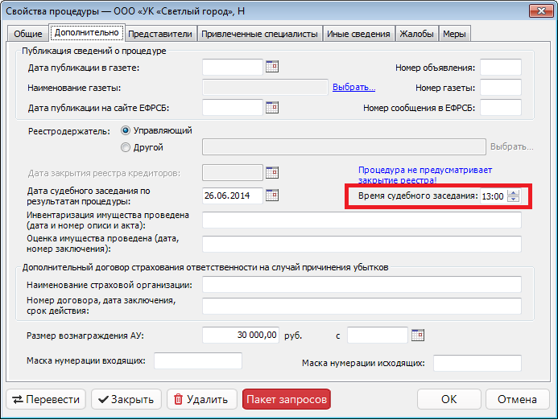The width and height of the screenshot is (558, 420).
Task: Increase court hearing time with up arrow
Action: [514, 192]
